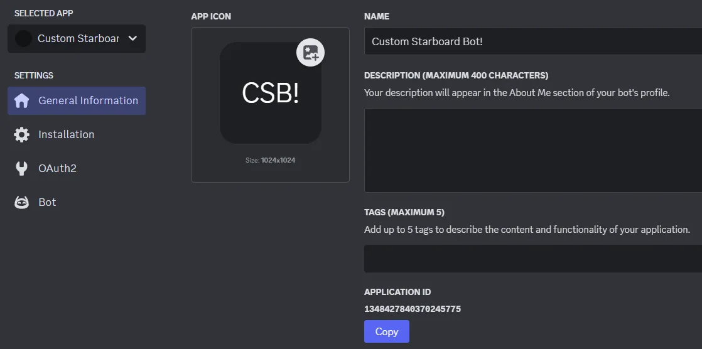The width and height of the screenshot is (702, 349).
Task: Open General Information settings page
Action: pyautogui.click(x=77, y=100)
